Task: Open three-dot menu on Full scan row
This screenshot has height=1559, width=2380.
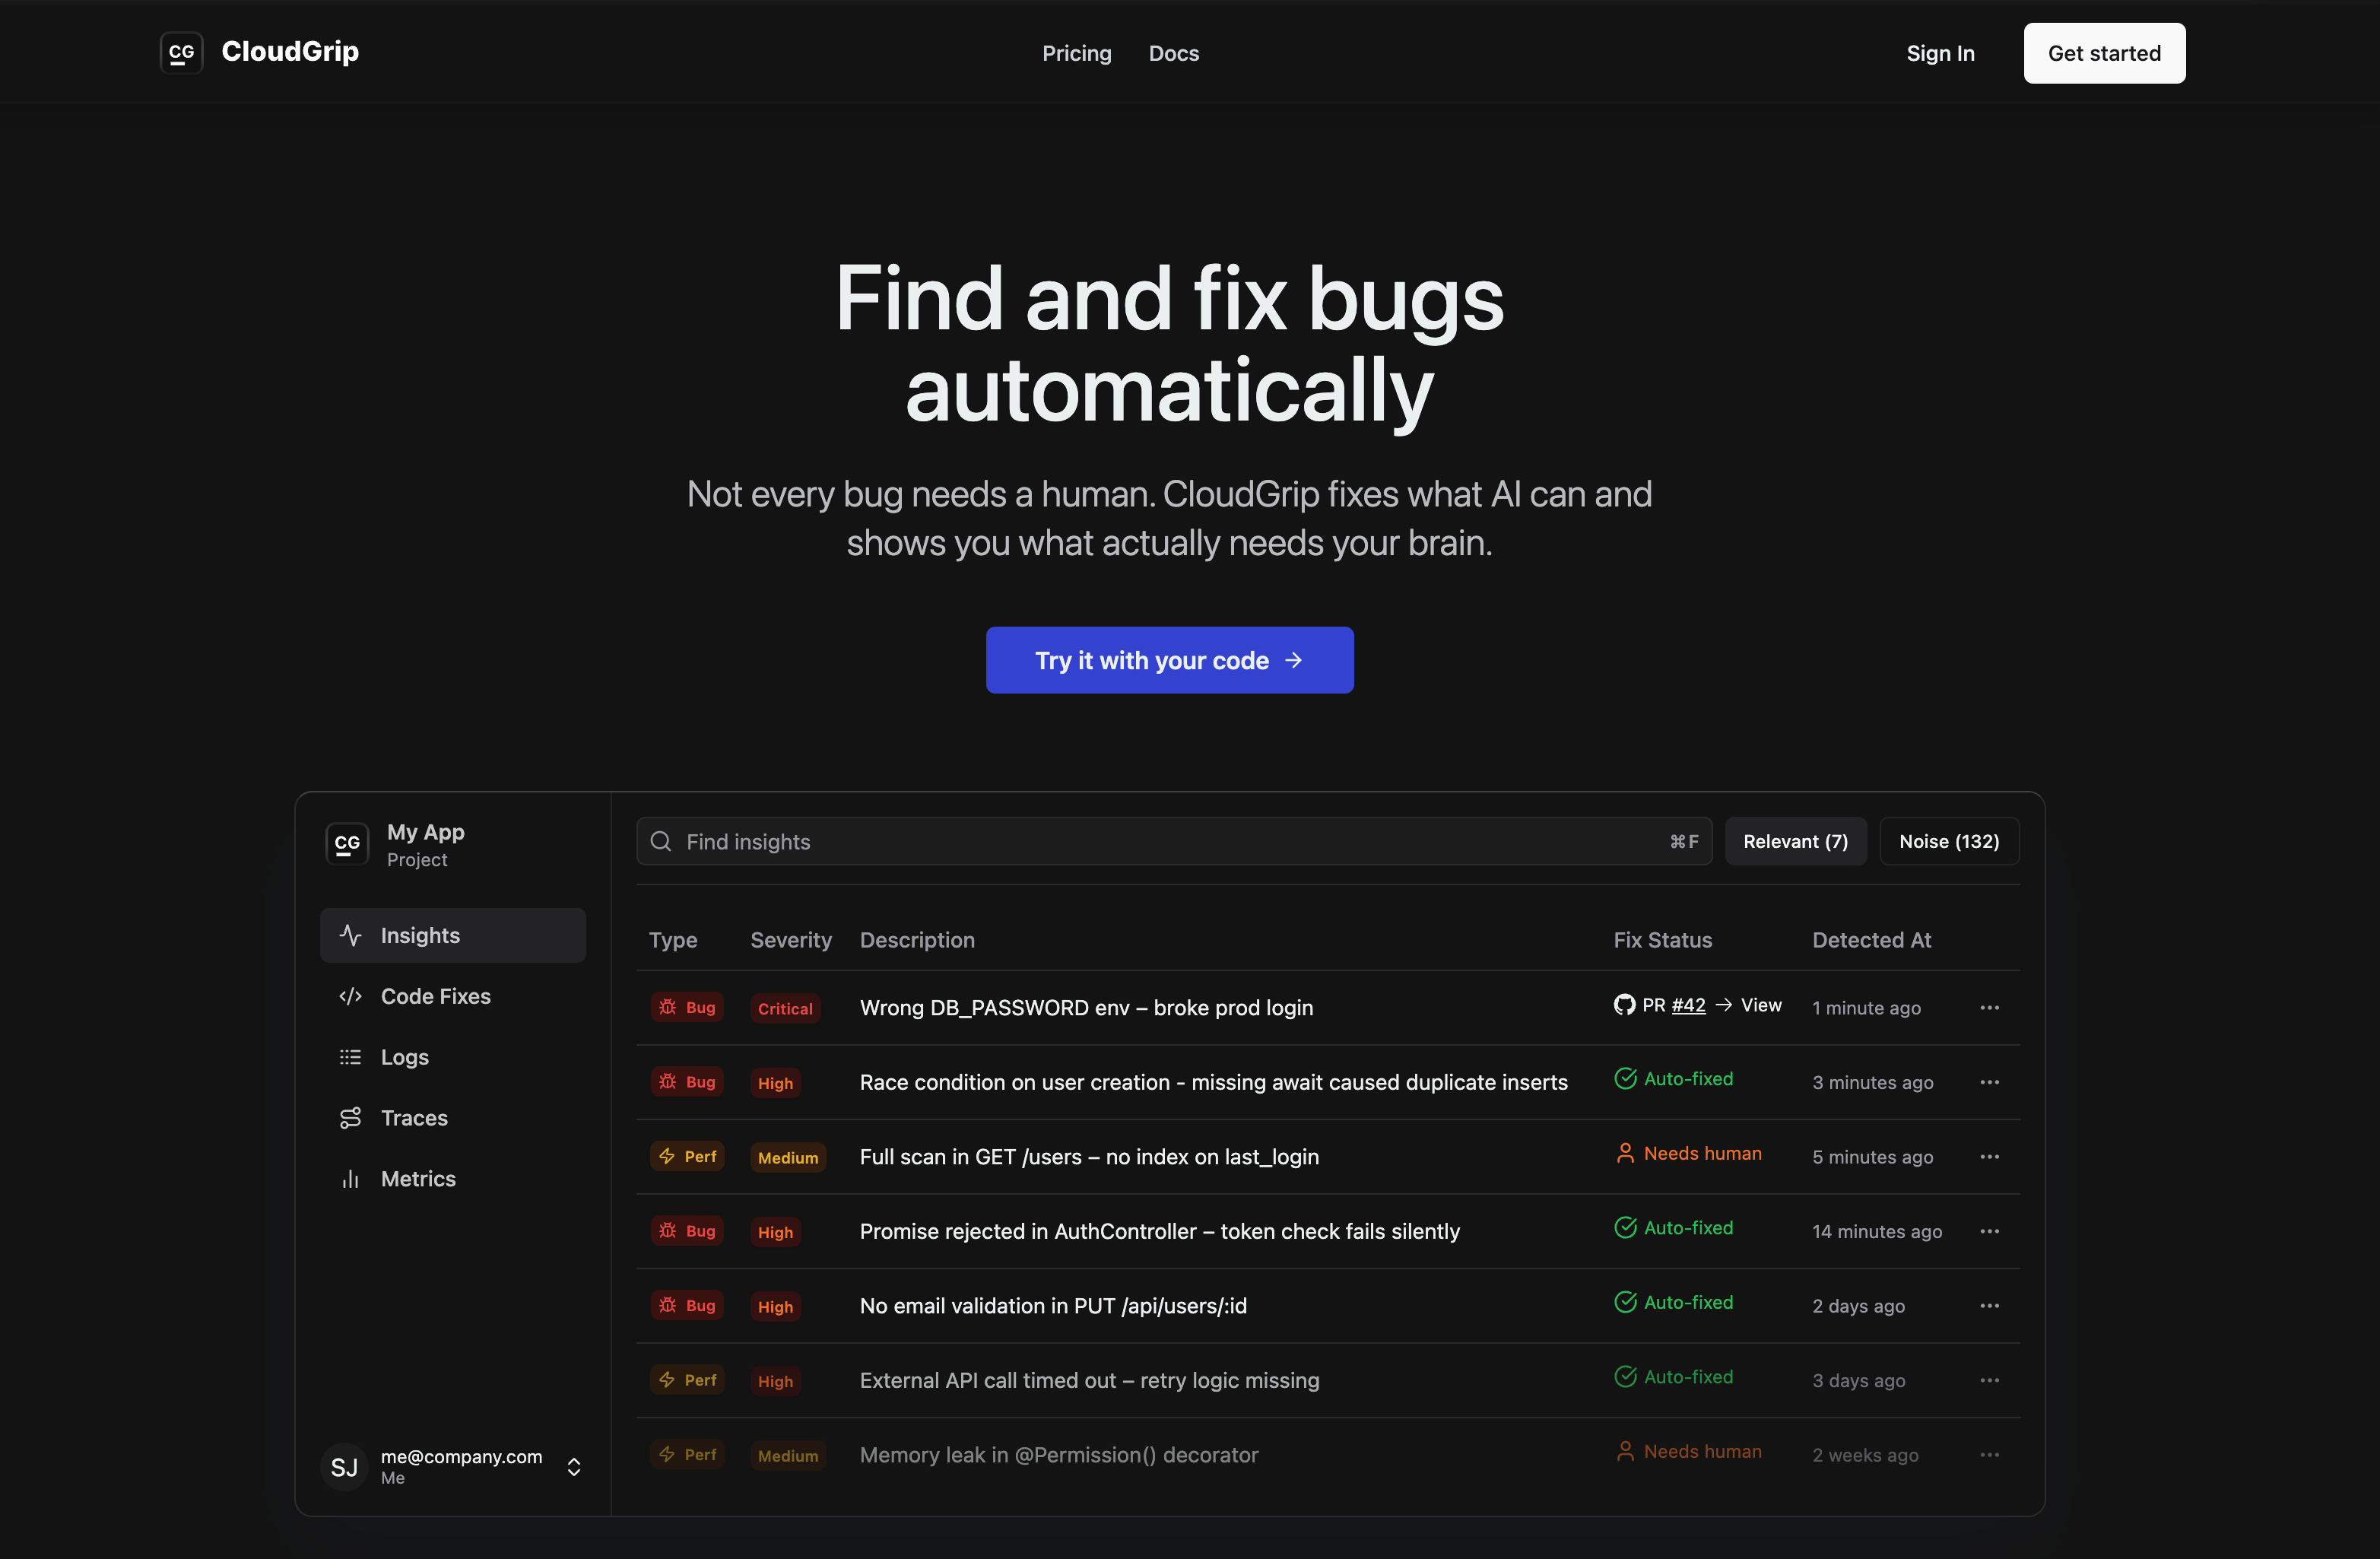Action: click(x=1989, y=1157)
